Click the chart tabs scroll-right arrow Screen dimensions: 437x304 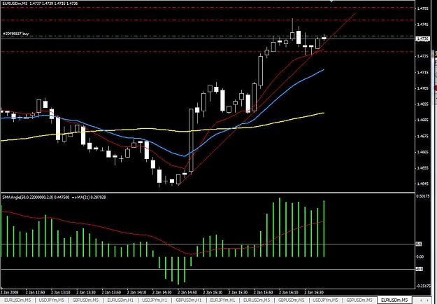[x=428, y=300]
